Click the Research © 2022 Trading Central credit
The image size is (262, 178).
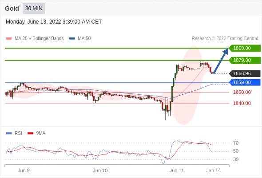click(x=225, y=39)
